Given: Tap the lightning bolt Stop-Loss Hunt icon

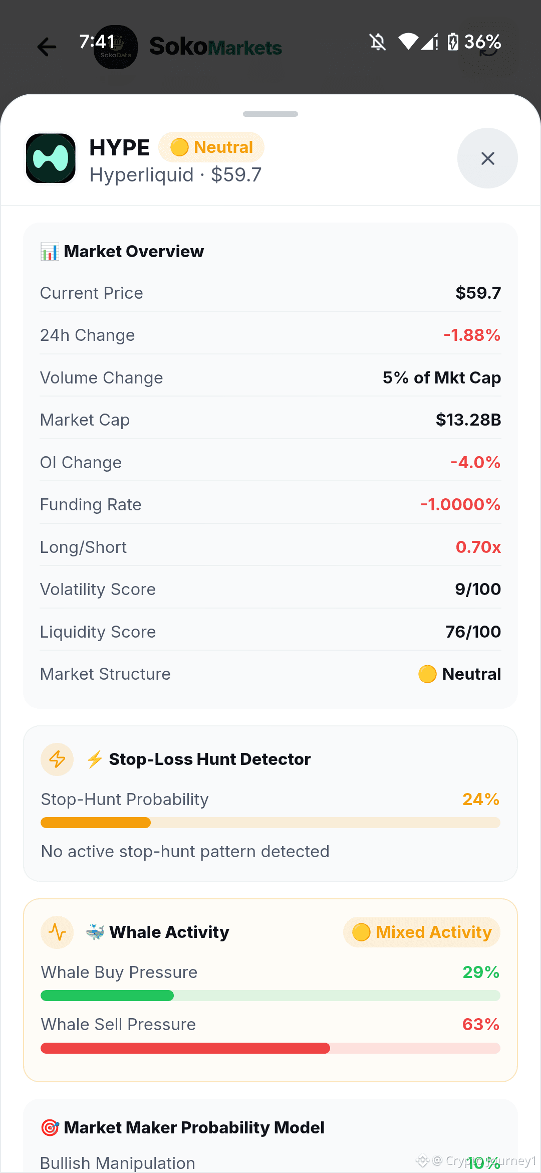Looking at the screenshot, I should (x=57, y=759).
